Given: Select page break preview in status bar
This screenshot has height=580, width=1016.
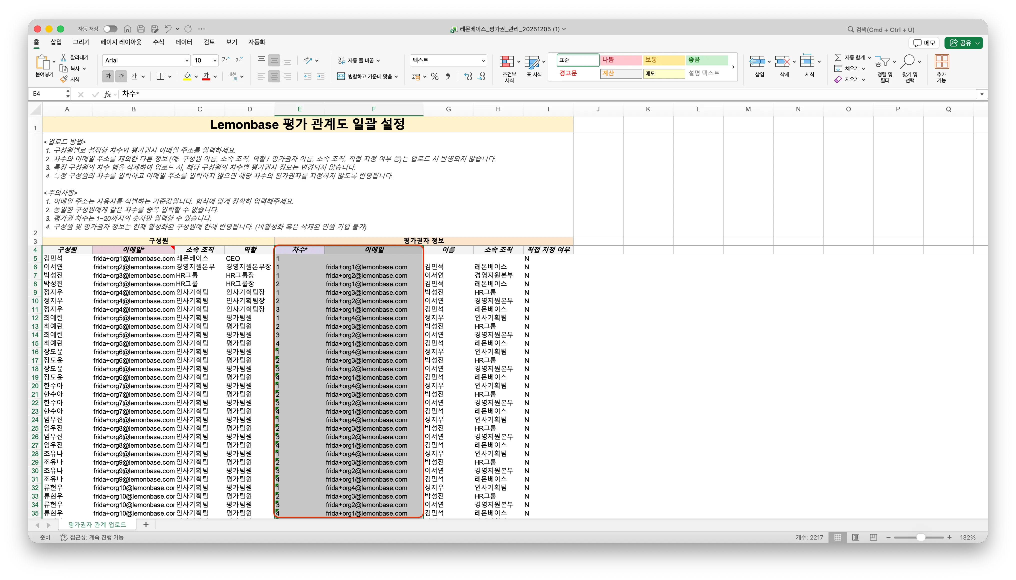Looking at the screenshot, I should (x=873, y=537).
